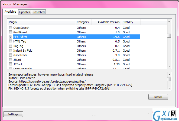This screenshot has width=179, height=121.
Task: Tick the GuidGuard plugin checkbox
Action: [x=10, y=32]
